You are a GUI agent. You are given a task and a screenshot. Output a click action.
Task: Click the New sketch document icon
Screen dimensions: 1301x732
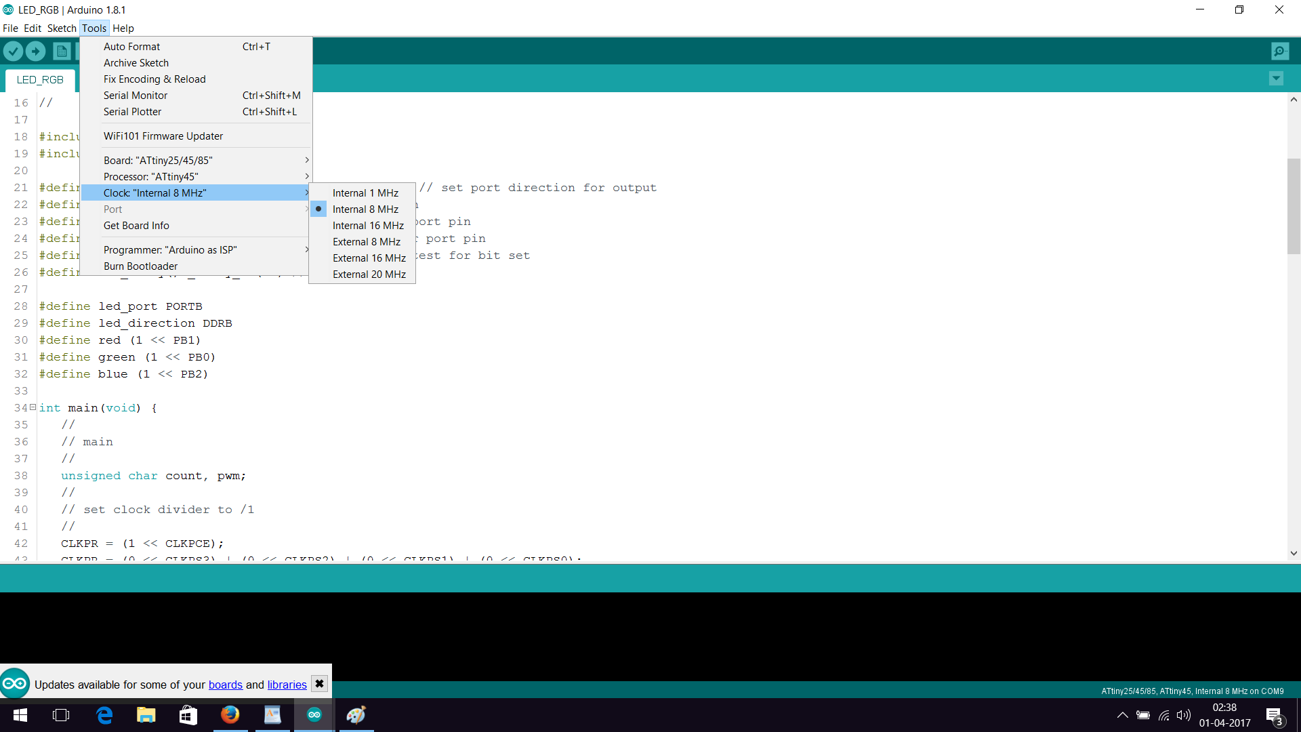(x=62, y=51)
